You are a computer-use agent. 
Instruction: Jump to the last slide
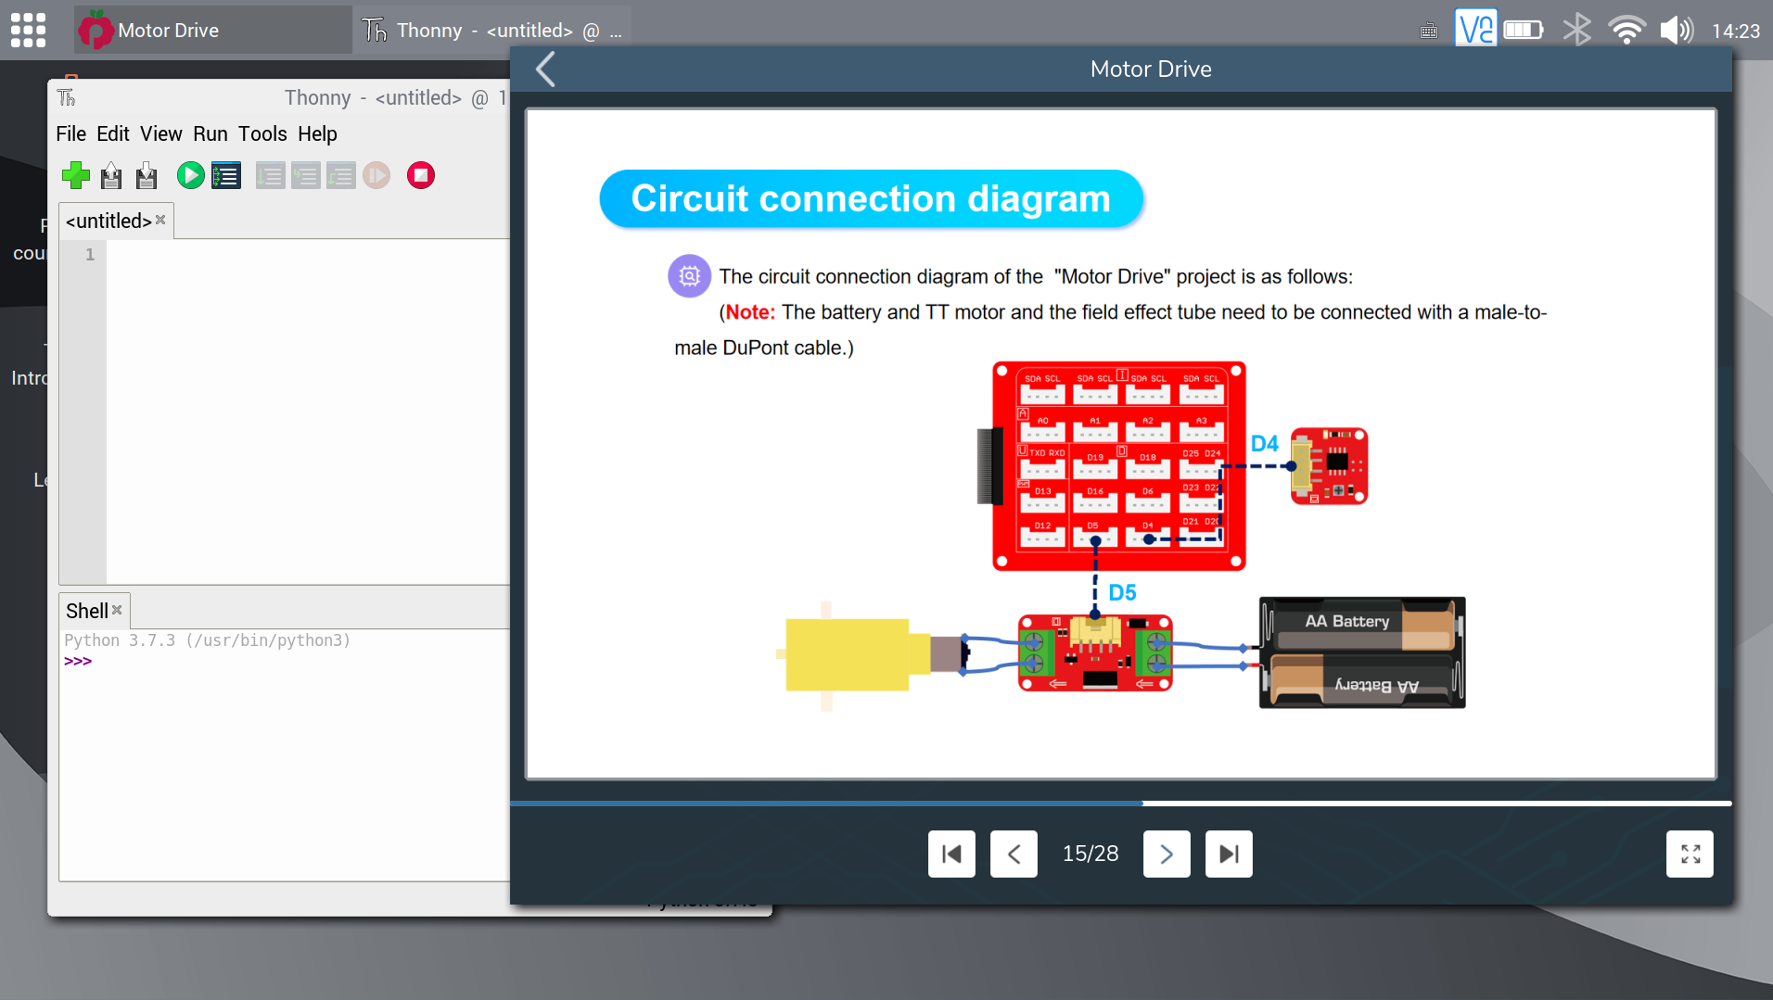tap(1229, 854)
